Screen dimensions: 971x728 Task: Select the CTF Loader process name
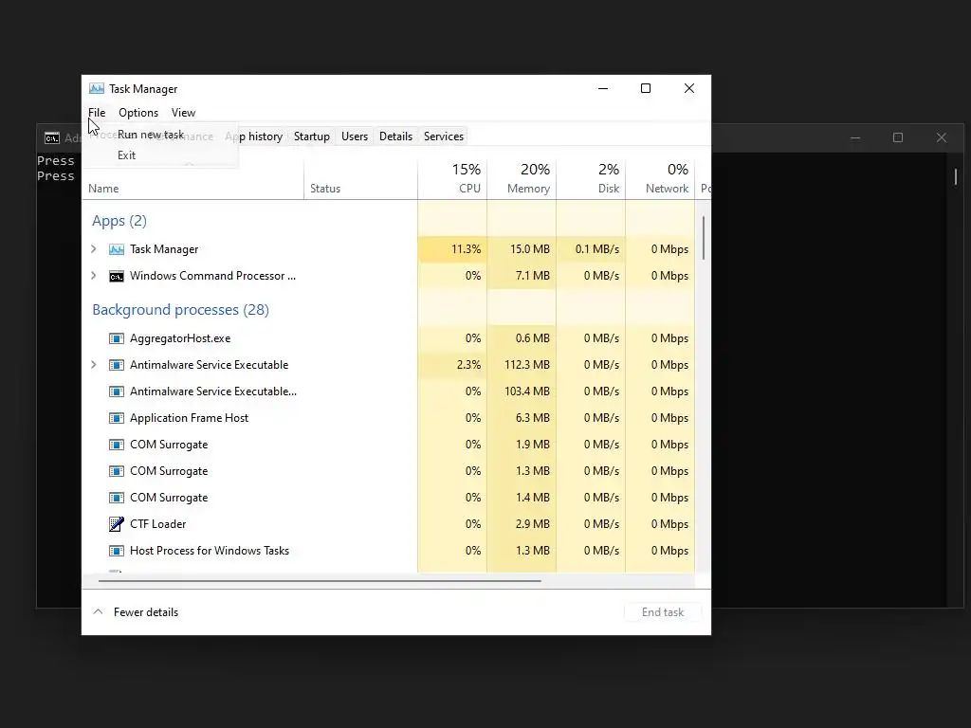point(158,524)
